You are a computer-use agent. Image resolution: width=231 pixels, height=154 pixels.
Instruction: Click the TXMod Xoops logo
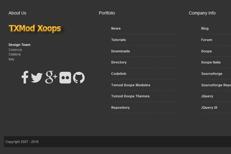pyautogui.click(x=35, y=29)
